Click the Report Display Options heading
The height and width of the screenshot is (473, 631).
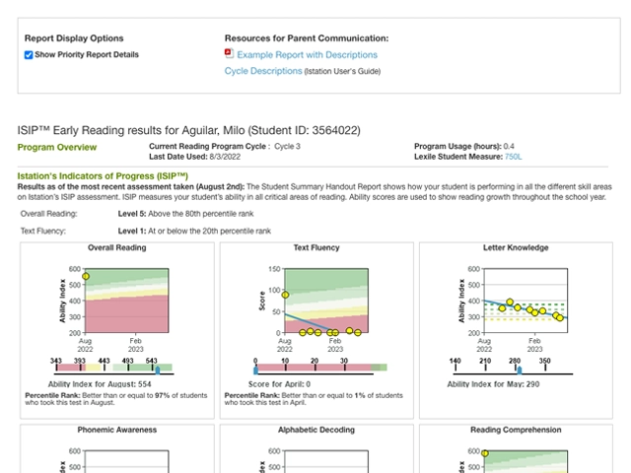(74, 38)
